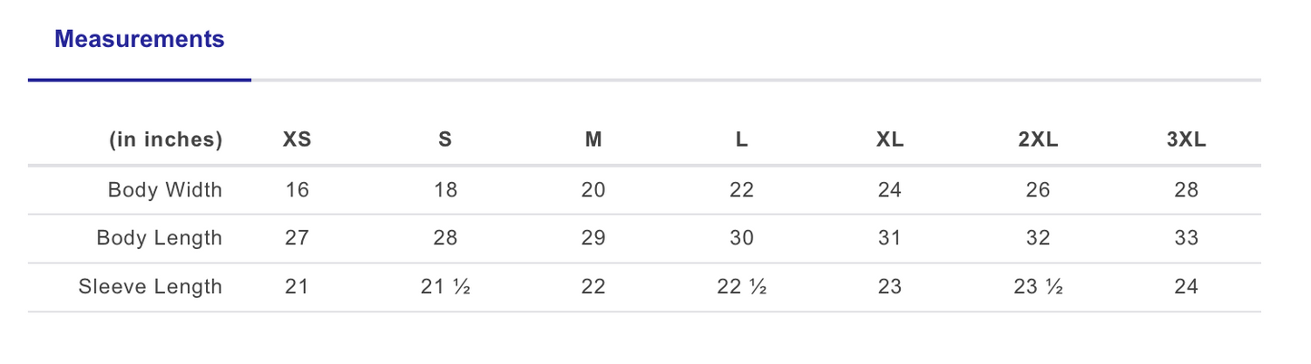1311x364 pixels.
Task: Click the 3XL size column header
Action: [1187, 140]
